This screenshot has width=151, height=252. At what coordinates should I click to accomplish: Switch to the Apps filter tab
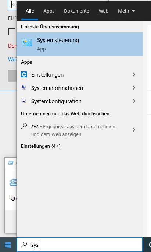49,11
